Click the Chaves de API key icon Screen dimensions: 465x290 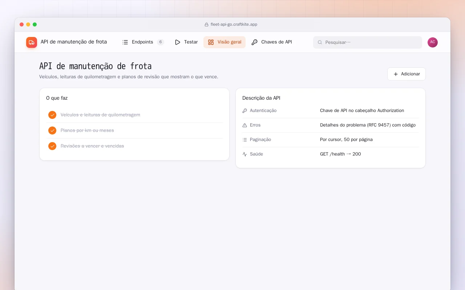(x=255, y=42)
